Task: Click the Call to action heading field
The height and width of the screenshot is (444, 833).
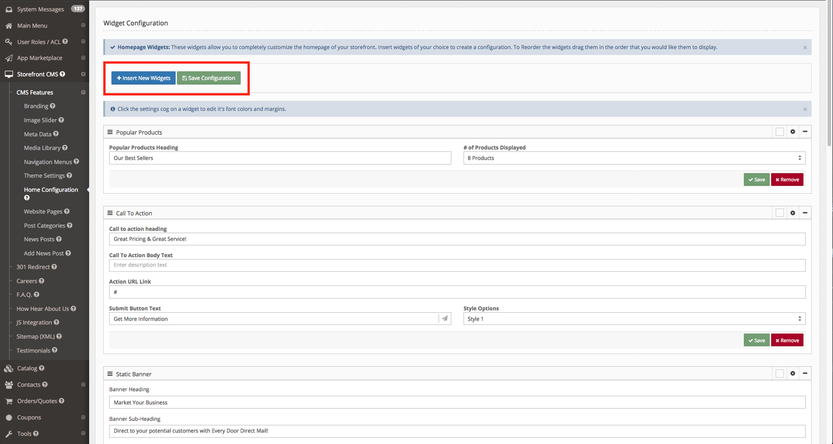Action: click(x=457, y=239)
